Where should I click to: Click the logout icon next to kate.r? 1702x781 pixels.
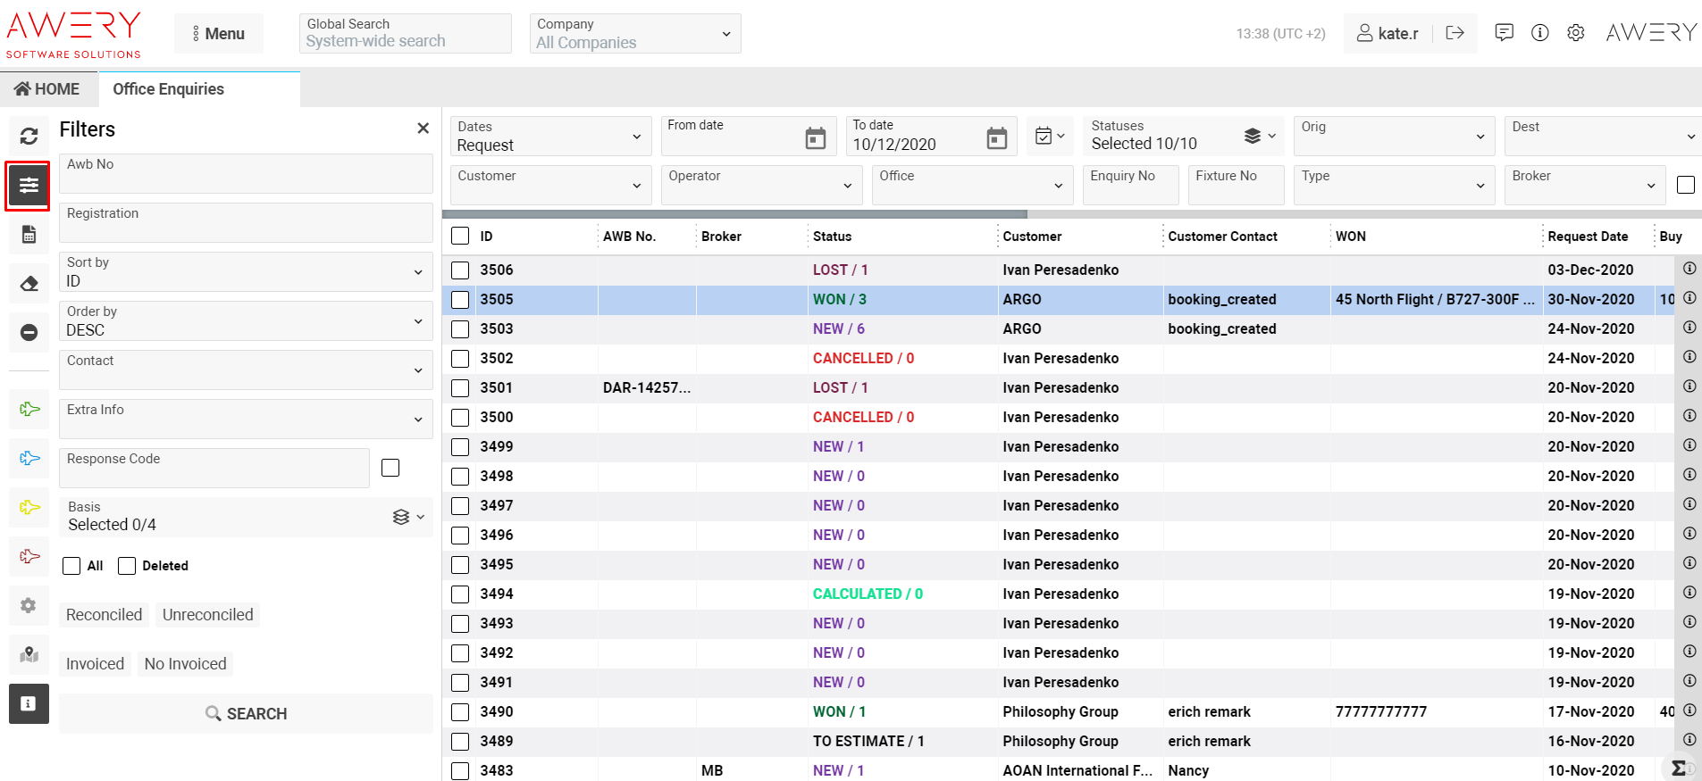1455,33
